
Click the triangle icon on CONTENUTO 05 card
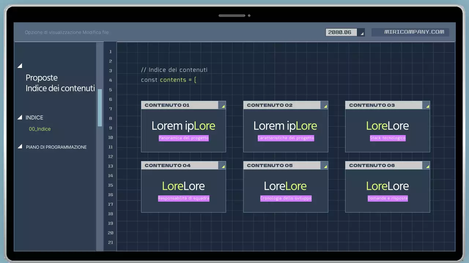coord(325,166)
